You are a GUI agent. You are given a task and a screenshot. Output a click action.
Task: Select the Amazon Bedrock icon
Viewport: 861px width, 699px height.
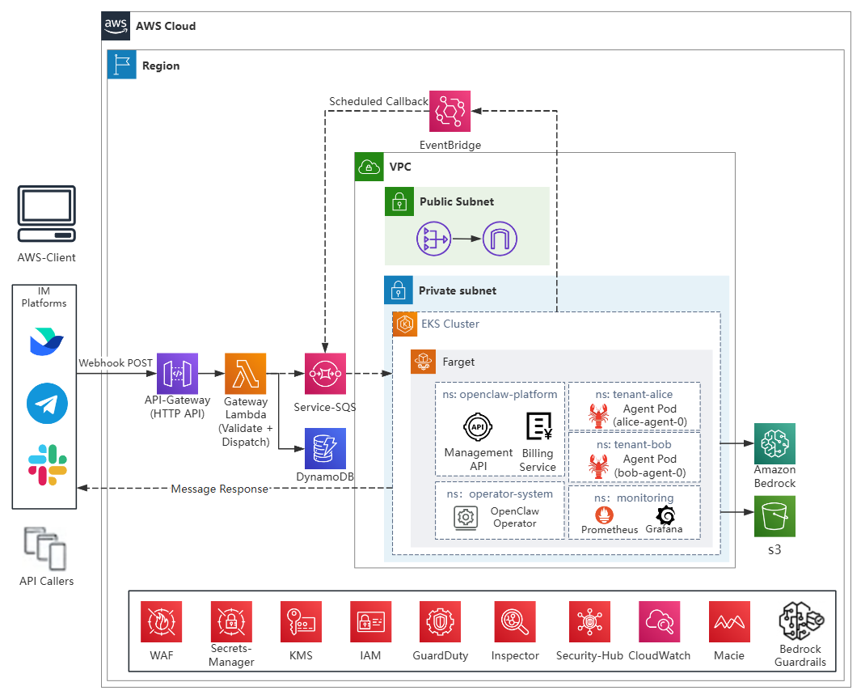point(774,443)
